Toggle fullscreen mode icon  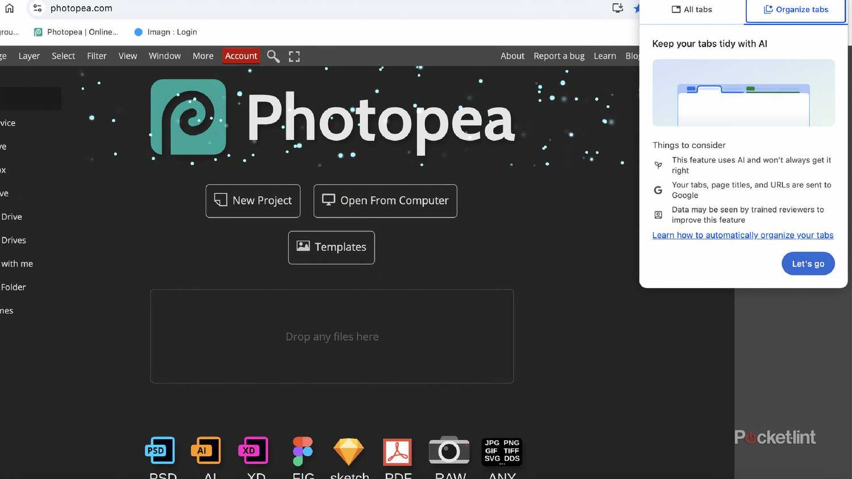point(294,56)
